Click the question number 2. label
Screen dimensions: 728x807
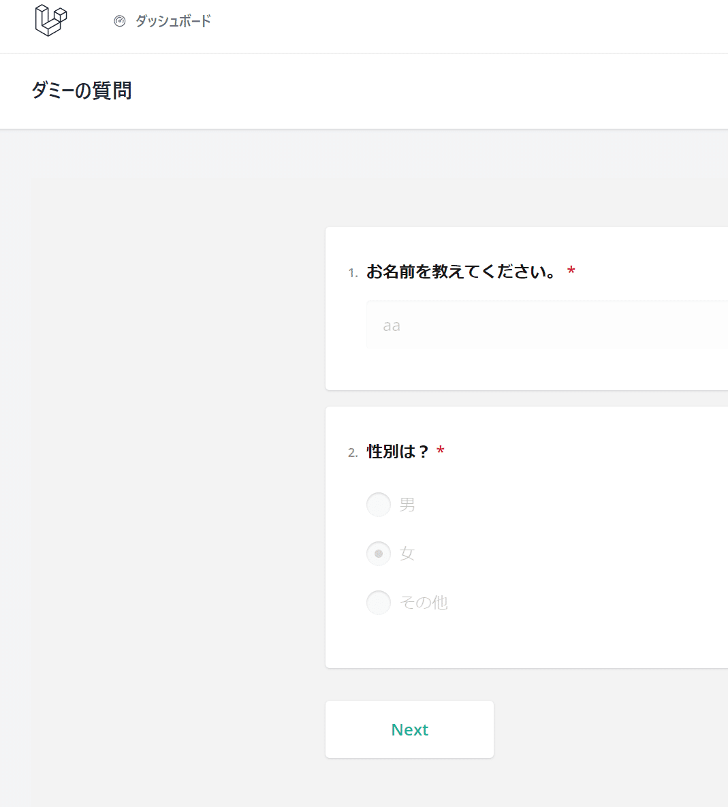(353, 453)
